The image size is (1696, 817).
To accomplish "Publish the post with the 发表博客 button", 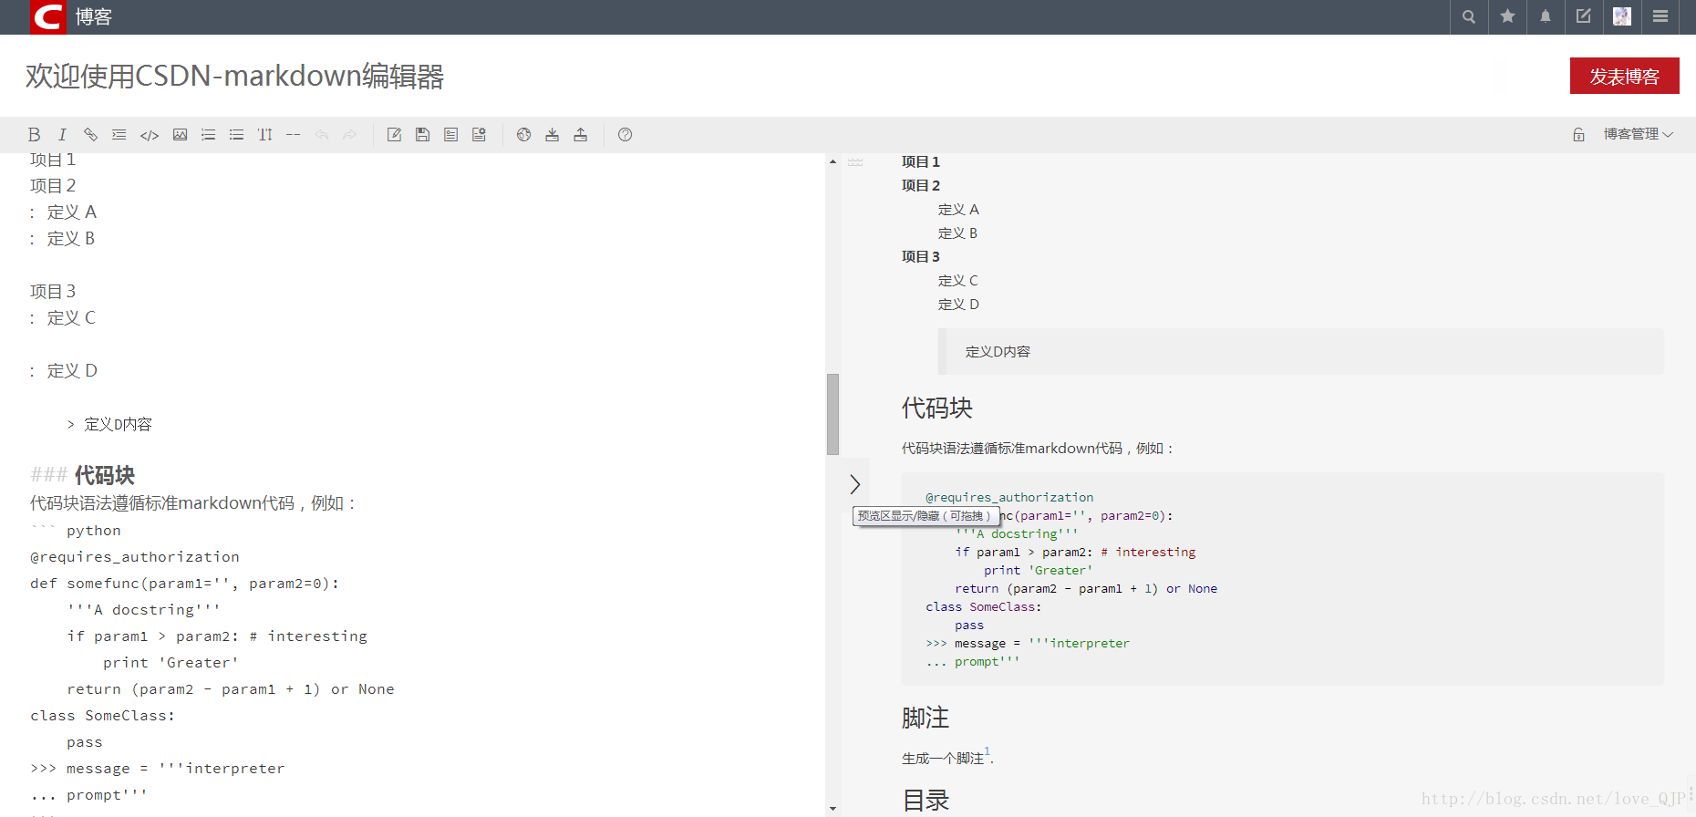I will click(1624, 76).
